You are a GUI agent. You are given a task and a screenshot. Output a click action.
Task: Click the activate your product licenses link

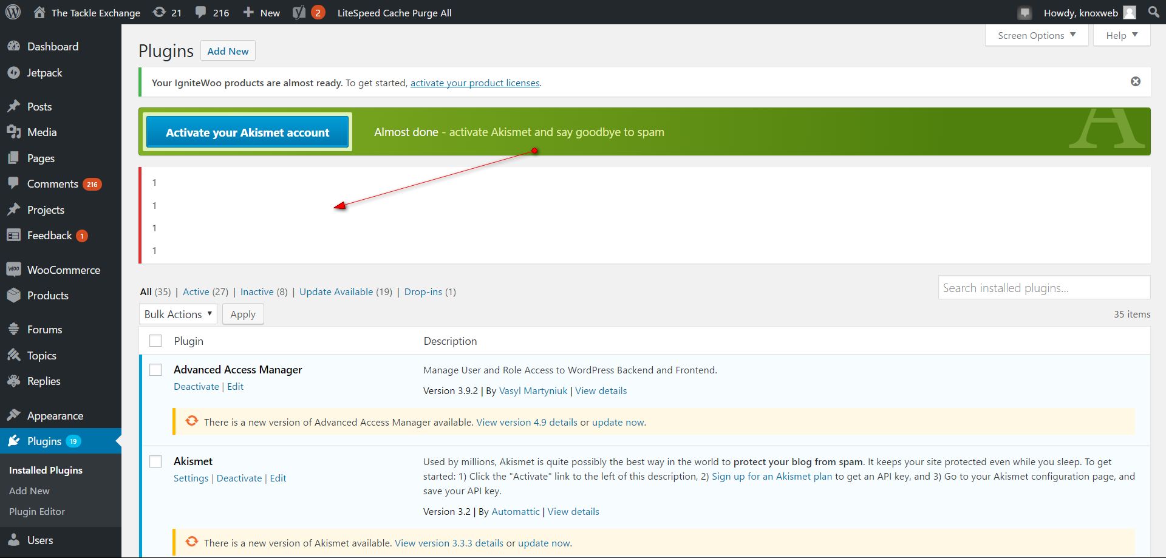[x=475, y=83]
